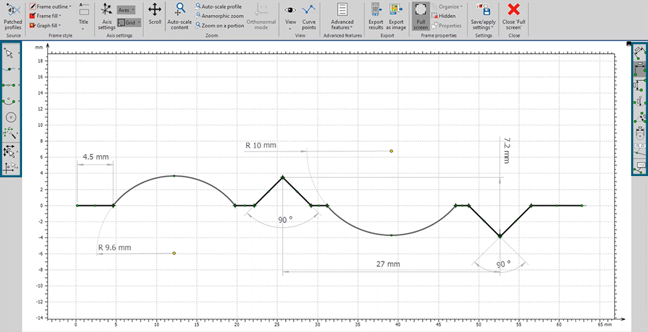The image size is (648, 332).
Task: Select the 90° label under the upward peak
Action: 285,220
